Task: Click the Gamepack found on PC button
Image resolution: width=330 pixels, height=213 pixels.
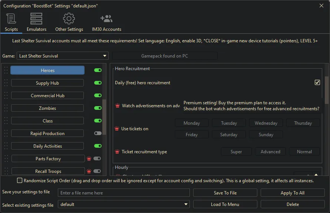Action: point(165,56)
